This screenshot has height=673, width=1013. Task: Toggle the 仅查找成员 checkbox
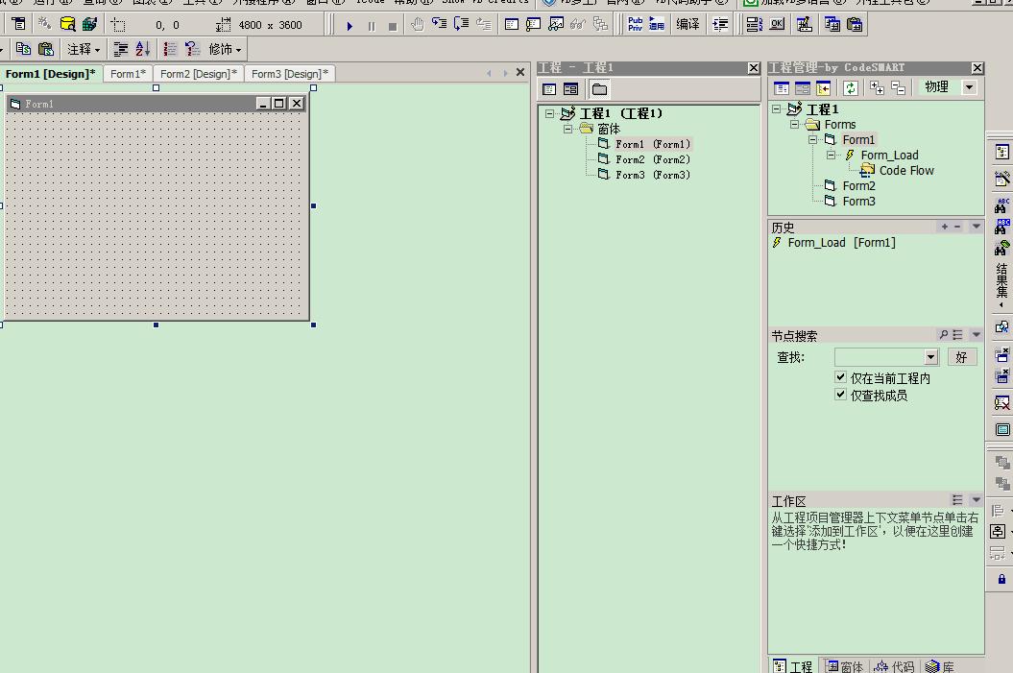840,395
